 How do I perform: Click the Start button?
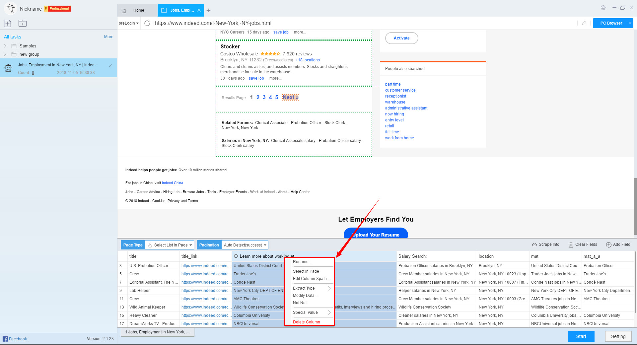tap(581, 336)
